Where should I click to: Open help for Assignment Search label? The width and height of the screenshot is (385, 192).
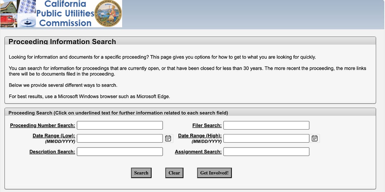[198, 152]
